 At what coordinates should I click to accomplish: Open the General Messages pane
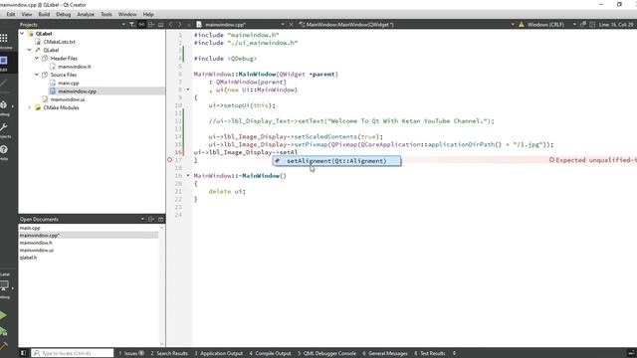click(x=385, y=353)
